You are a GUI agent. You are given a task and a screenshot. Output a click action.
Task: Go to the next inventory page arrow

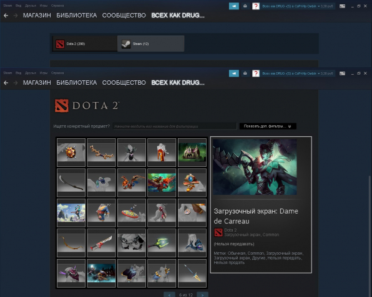click(x=202, y=295)
